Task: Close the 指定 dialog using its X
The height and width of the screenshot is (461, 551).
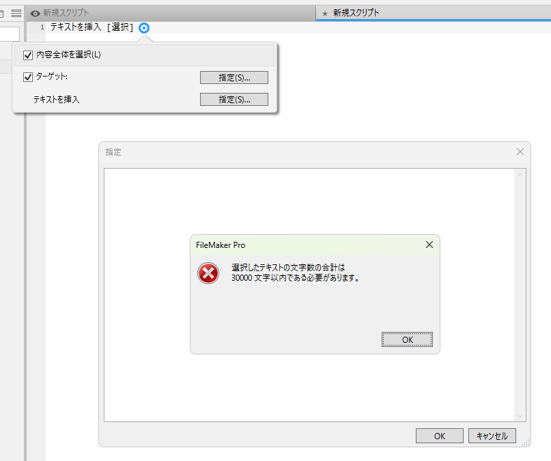Action: coord(520,152)
